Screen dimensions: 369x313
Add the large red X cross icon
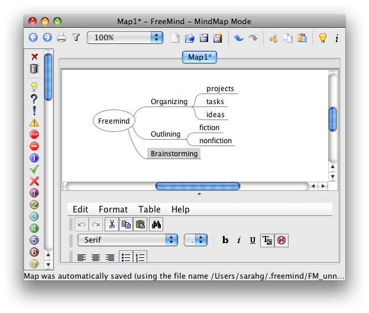point(34,181)
